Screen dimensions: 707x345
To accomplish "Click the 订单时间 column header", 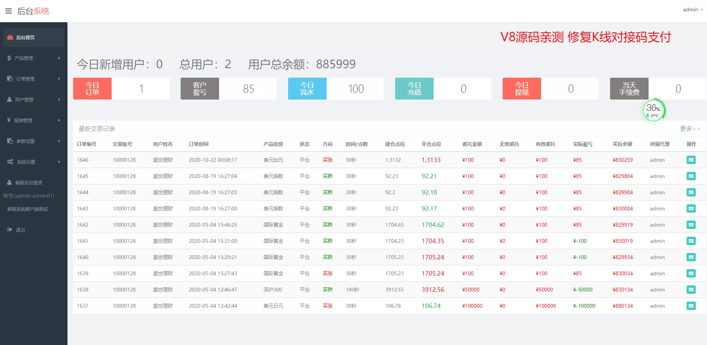I will (x=199, y=144).
